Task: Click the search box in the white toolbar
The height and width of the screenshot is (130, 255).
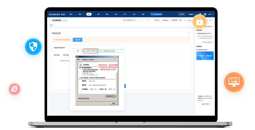Action: pyautogui.click(x=136, y=20)
